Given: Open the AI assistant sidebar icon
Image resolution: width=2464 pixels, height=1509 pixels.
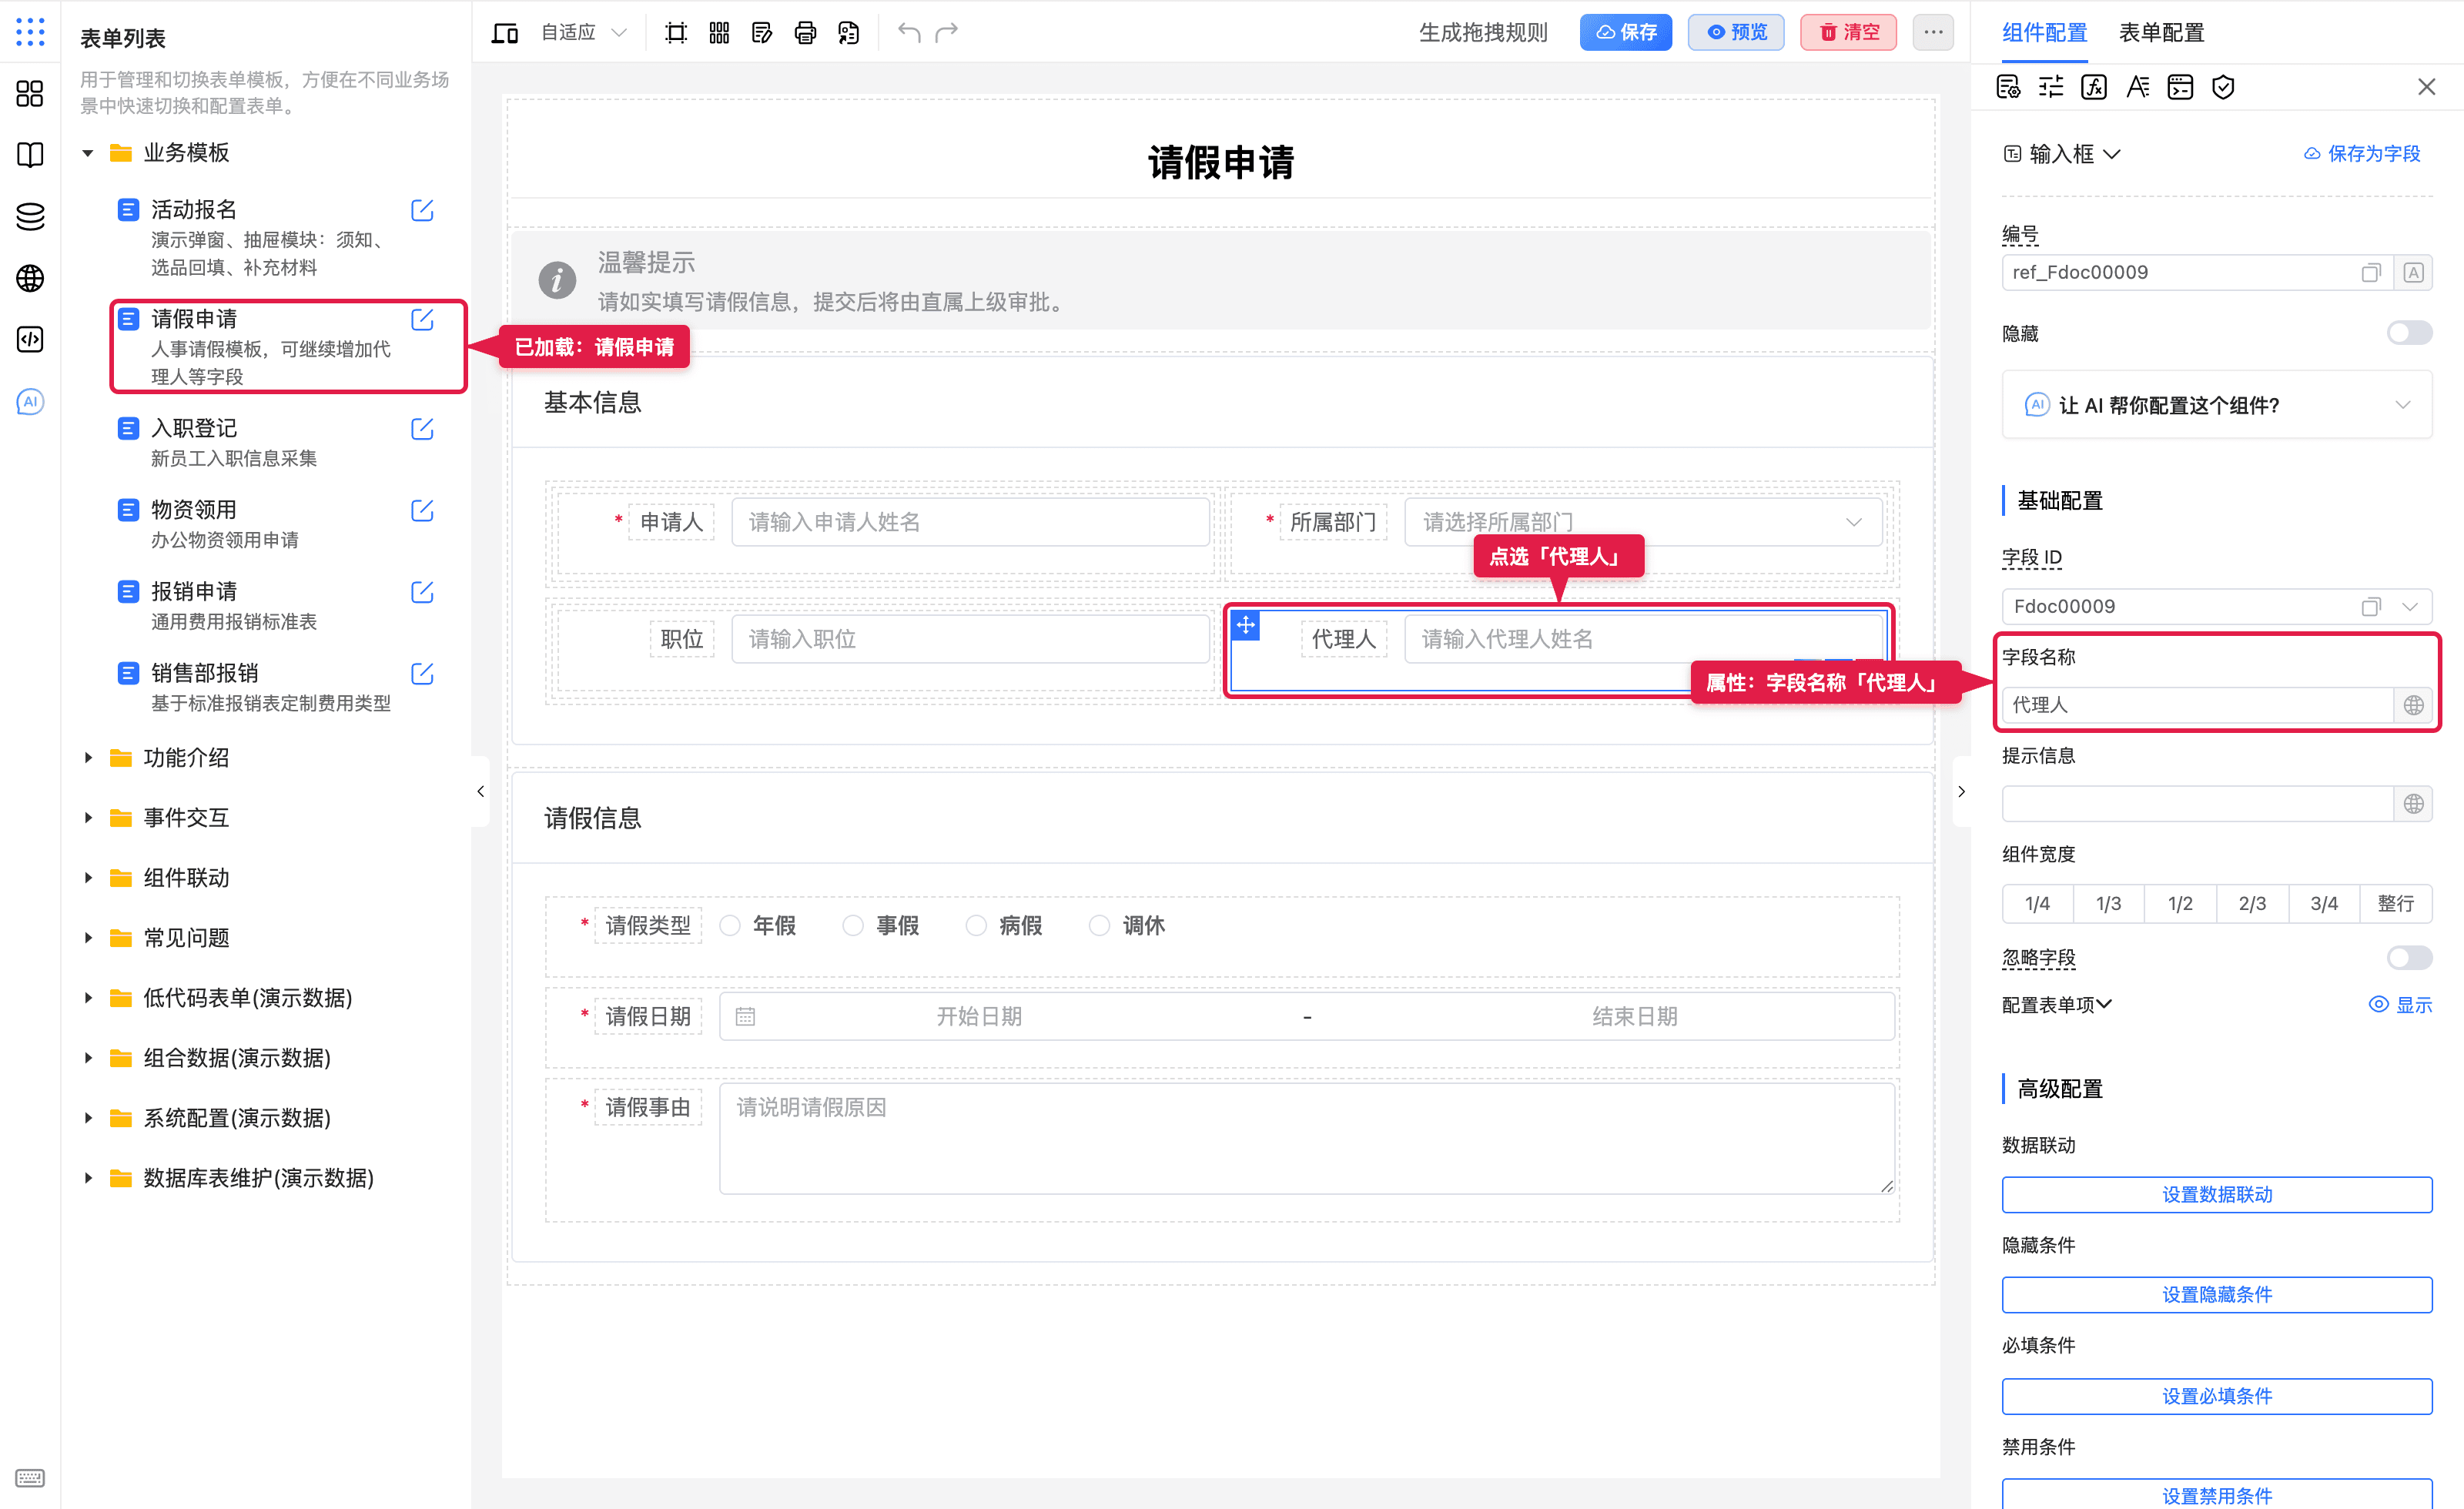Looking at the screenshot, I should point(30,402).
